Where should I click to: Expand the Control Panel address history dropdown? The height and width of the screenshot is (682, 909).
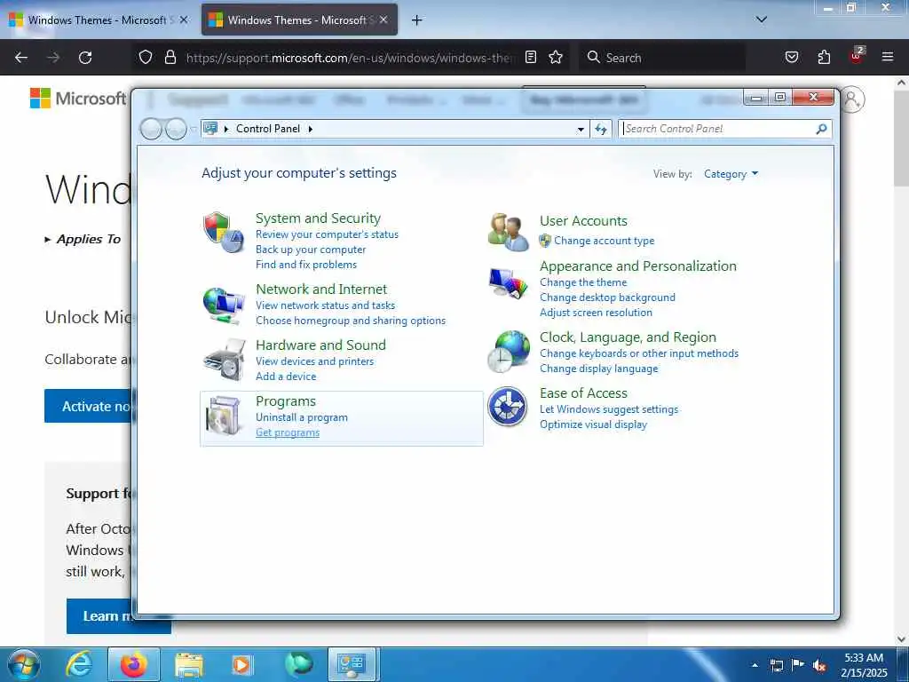click(581, 130)
